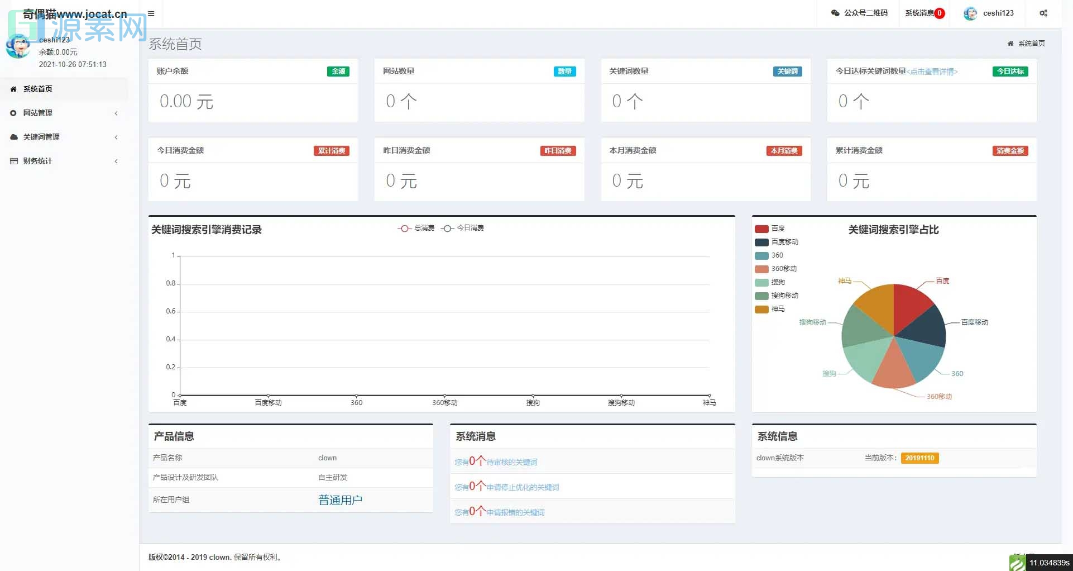Expand the 网站管理 section chevron
This screenshot has width=1073, height=571.
116,113
